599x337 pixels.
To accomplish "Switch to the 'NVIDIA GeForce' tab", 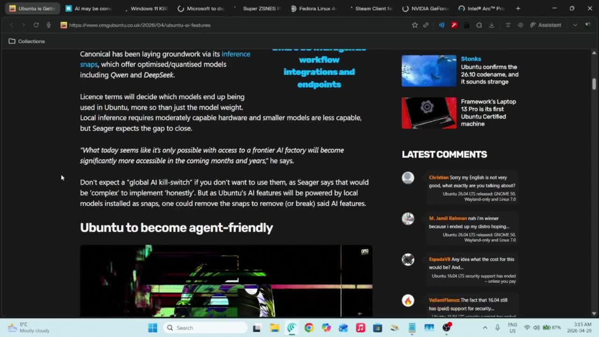I will click(425, 8).
